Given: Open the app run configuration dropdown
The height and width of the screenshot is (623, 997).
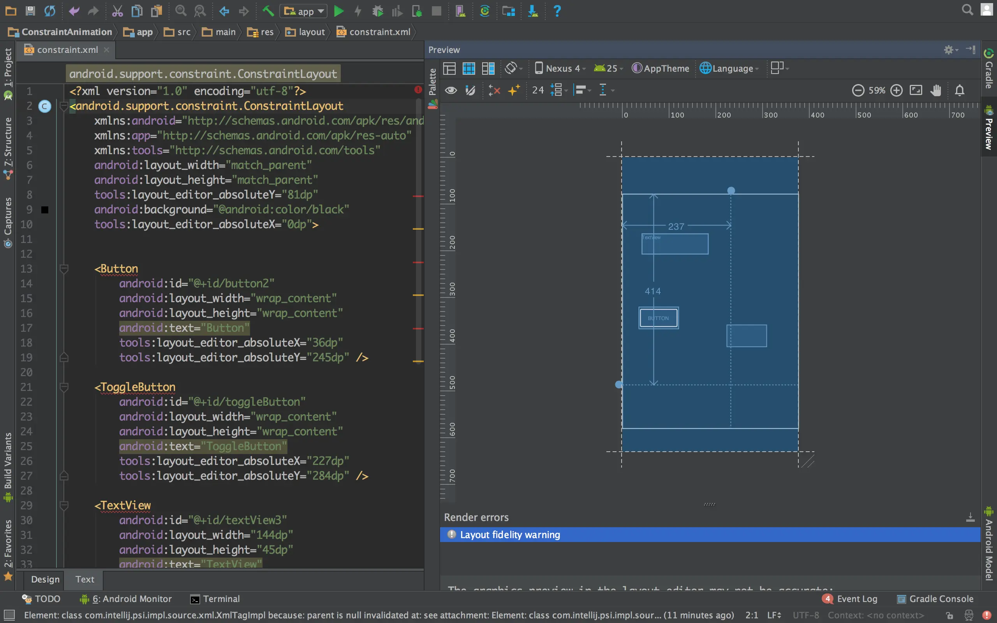Looking at the screenshot, I should [304, 11].
